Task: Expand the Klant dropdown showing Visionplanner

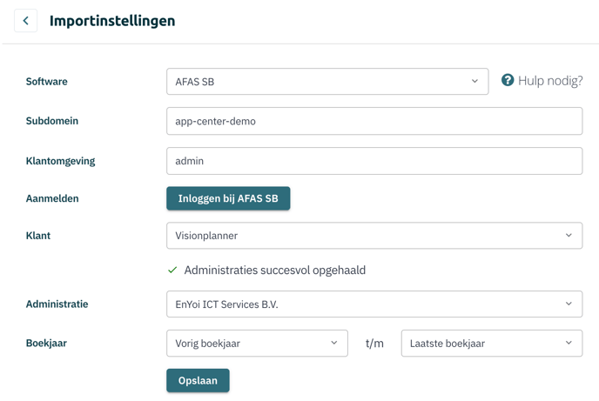Action: [374, 236]
